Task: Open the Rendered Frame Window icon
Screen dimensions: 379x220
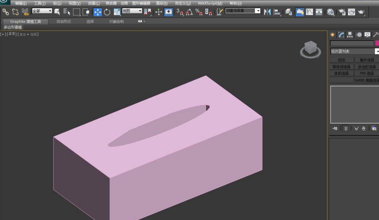Action: [x=351, y=12]
